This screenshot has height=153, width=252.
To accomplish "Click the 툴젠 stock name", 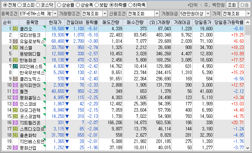I will click(24, 91).
